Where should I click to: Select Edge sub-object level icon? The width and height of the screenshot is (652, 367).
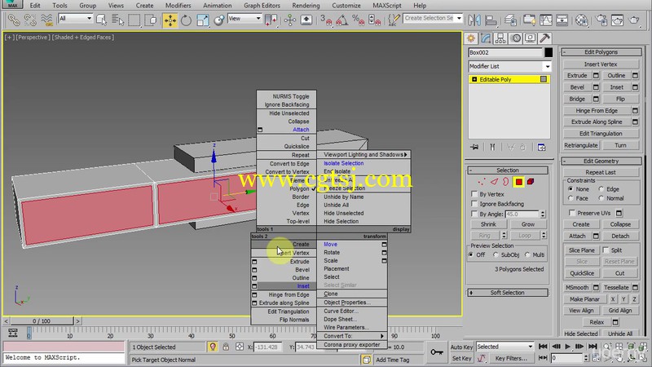tap(494, 182)
